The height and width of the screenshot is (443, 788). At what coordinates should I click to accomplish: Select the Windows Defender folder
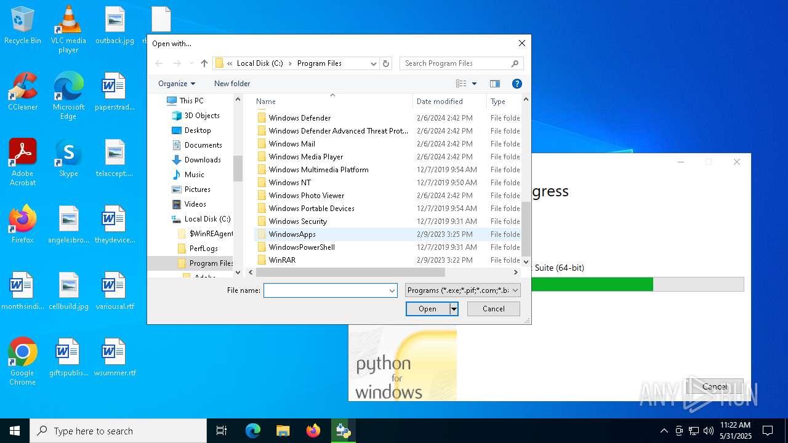tap(299, 118)
